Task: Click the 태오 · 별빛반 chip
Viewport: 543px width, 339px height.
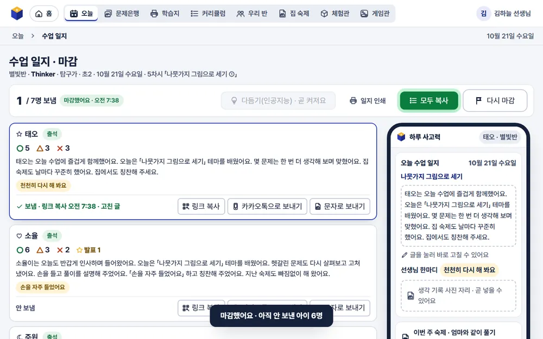Action: pyautogui.click(x=500, y=137)
